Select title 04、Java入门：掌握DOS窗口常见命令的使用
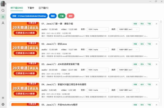This screenshot has width=164, height=108. pyautogui.click(x=64, y=85)
